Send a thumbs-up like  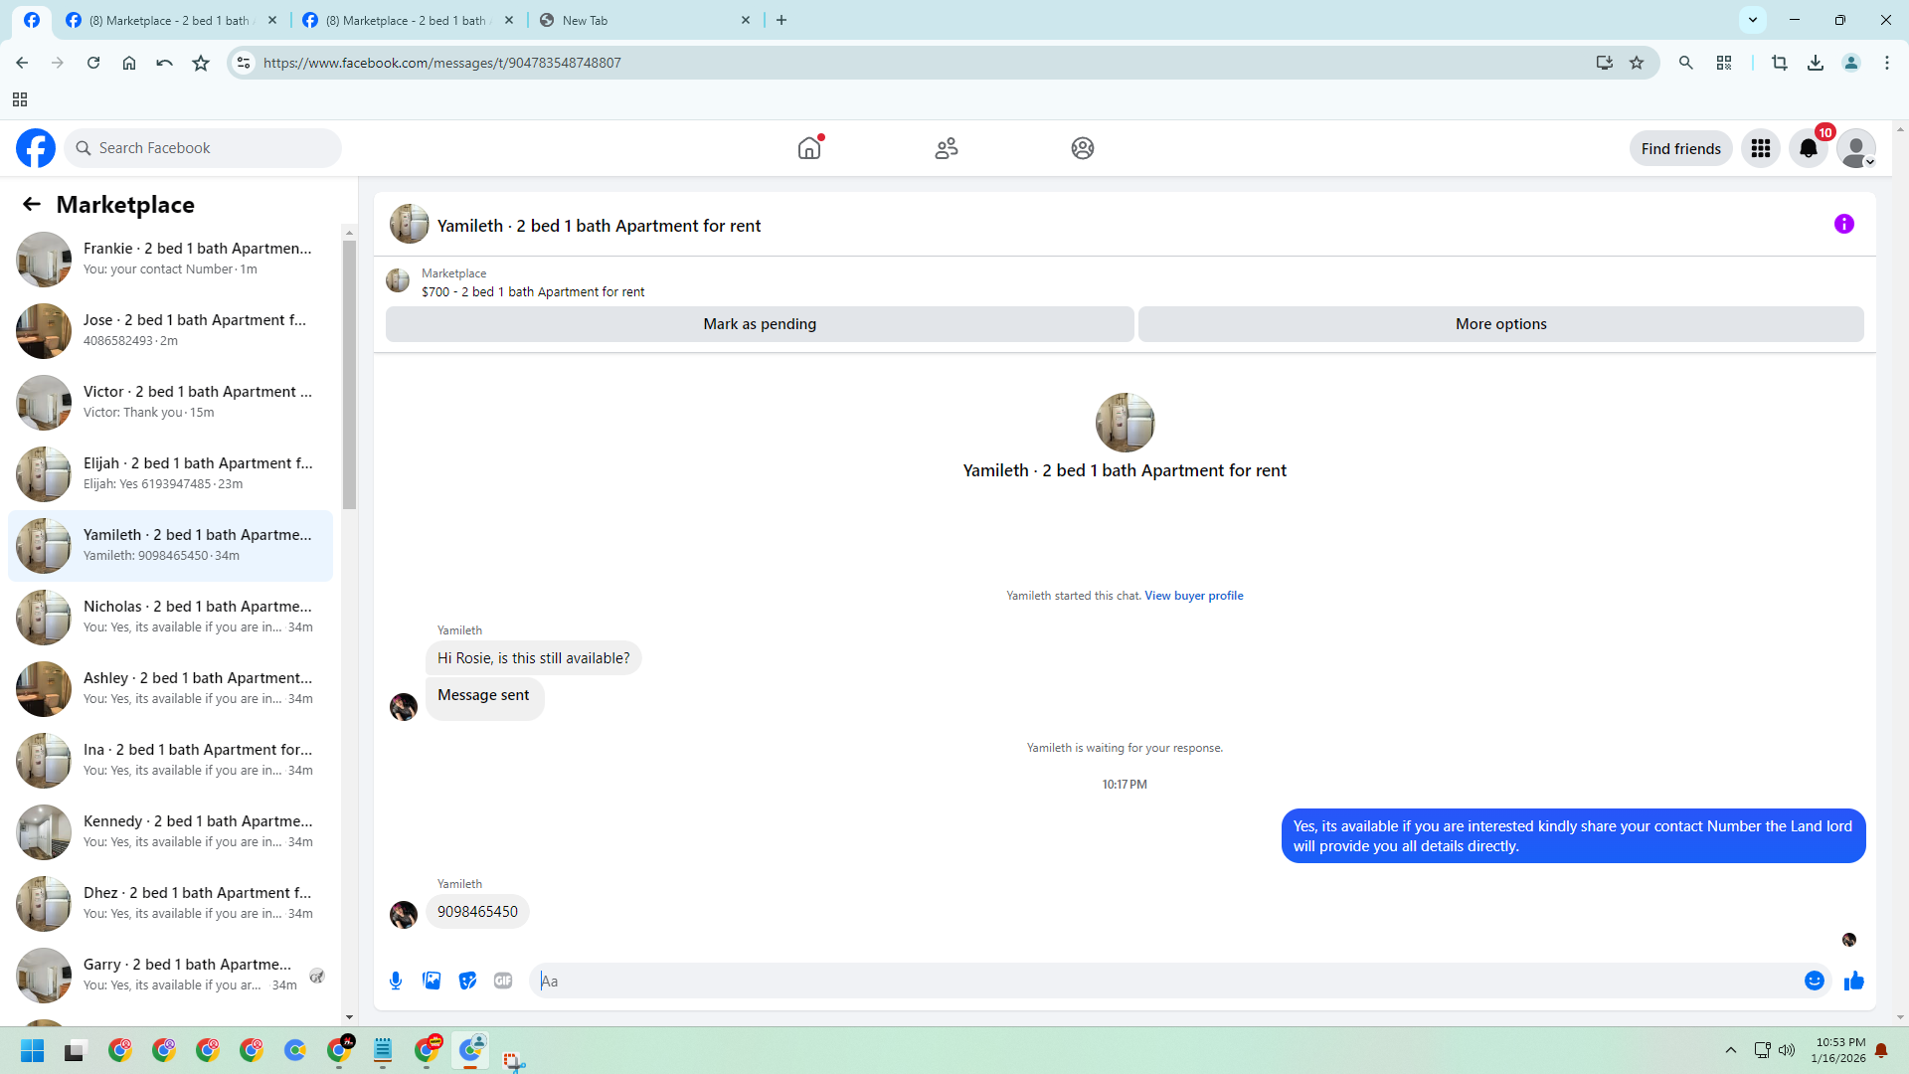(x=1854, y=981)
